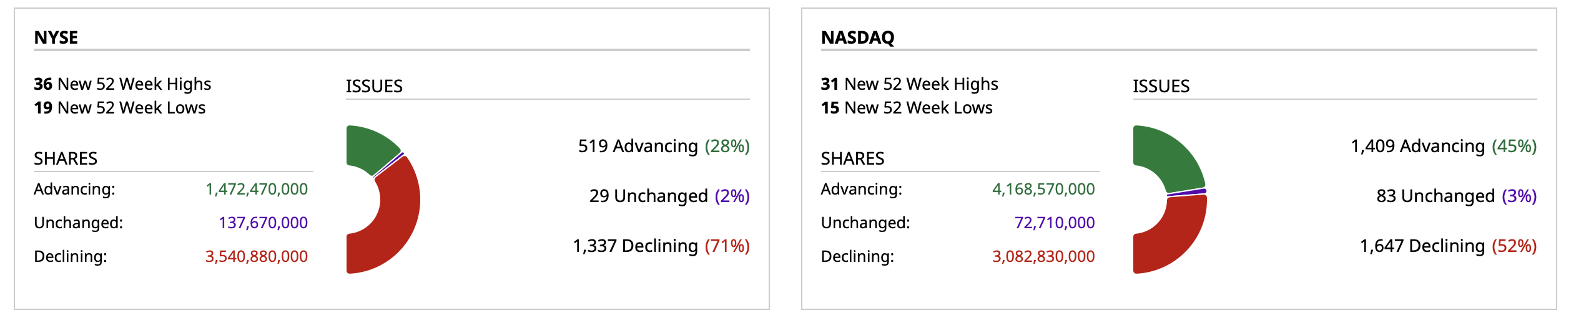Select the NASDAQ section heading

857,37
